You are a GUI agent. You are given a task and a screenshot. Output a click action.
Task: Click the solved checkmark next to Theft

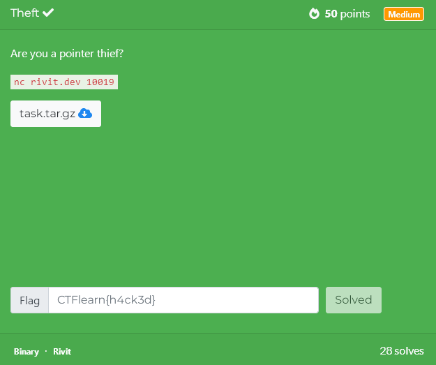coord(48,13)
